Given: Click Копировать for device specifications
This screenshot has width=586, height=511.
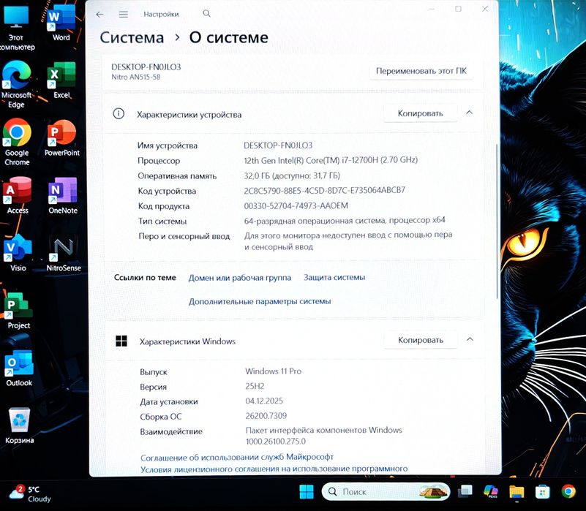Looking at the screenshot, I should (x=421, y=113).
